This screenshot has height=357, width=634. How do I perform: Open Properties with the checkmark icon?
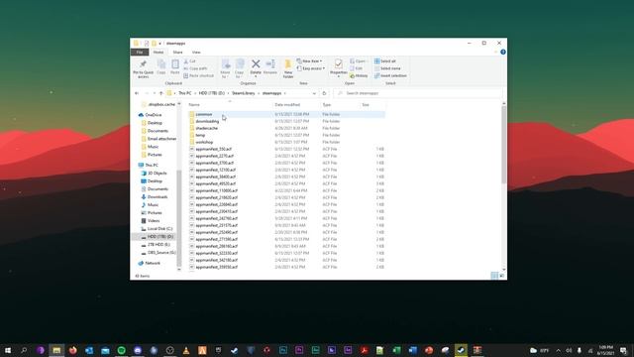coord(339,63)
